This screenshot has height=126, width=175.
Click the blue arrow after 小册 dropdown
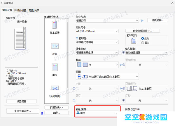pyautogui.click(x=121, y=88)
